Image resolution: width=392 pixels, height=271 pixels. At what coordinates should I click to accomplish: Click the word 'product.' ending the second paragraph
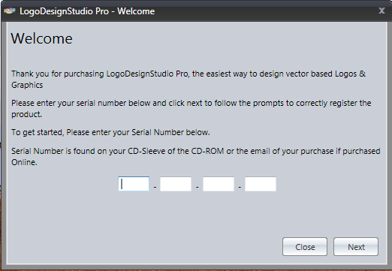26,114
